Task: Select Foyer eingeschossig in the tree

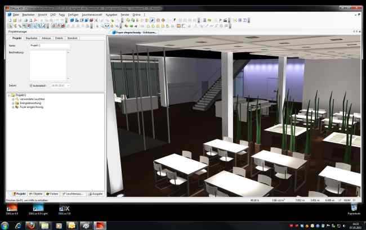Action: 32,107
